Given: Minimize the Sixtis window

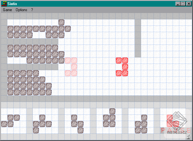Looking at the screenshot, I should tap(178, 4).
